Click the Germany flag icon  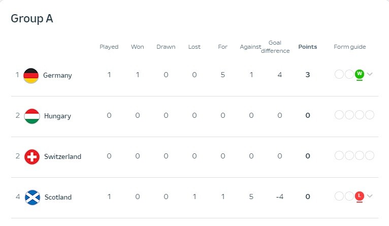point(31,75)
